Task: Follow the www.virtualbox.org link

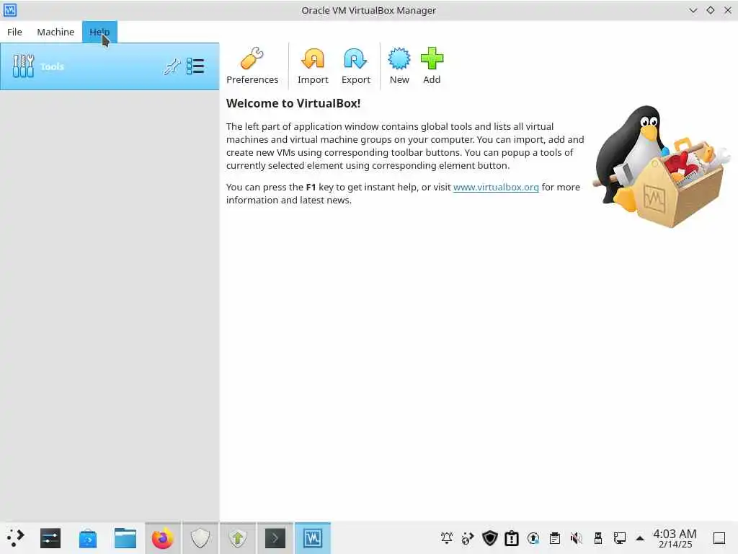Action: pos(496,187)
